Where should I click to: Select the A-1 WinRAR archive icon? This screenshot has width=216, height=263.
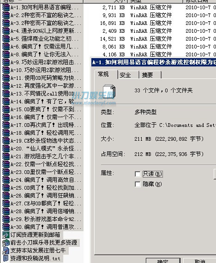6,7
